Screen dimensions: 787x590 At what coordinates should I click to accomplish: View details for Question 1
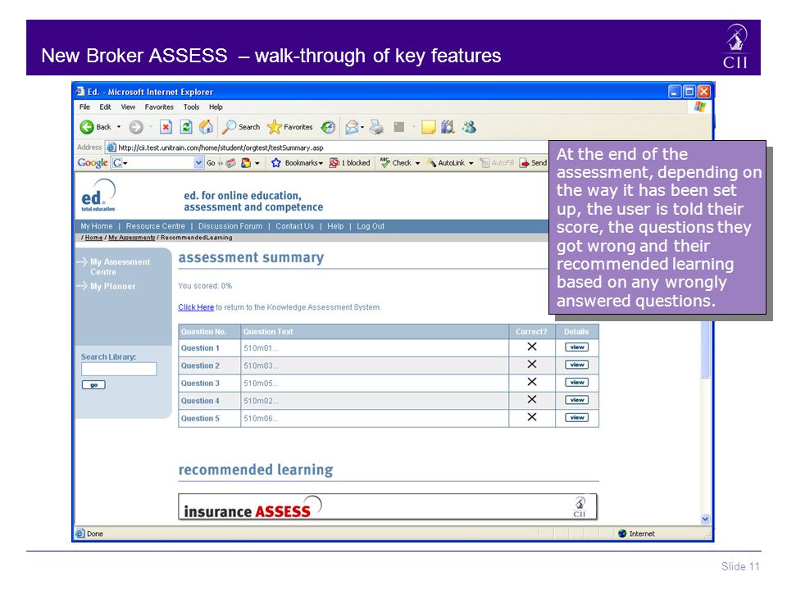tap(576, 347)
